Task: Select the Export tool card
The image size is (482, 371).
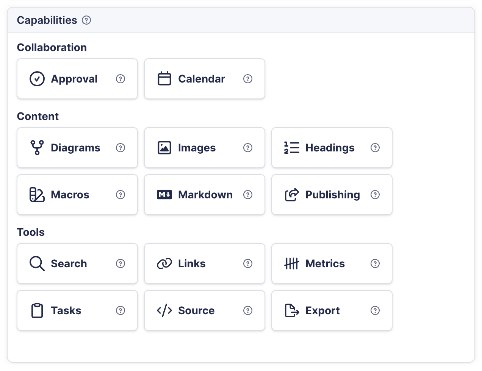Action: pos(332,310)
